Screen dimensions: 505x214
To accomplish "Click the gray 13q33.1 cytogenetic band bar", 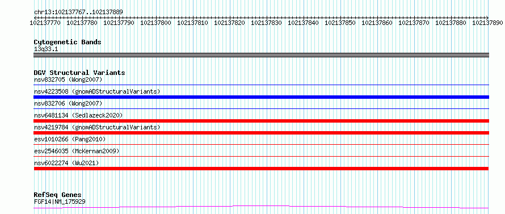I will (261, 55).
